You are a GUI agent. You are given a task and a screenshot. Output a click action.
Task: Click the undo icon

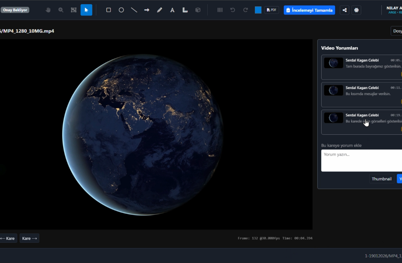tap(233, 10)
